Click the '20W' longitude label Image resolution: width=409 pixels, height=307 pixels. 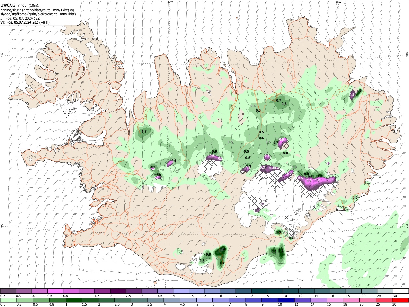pos(170,2)
